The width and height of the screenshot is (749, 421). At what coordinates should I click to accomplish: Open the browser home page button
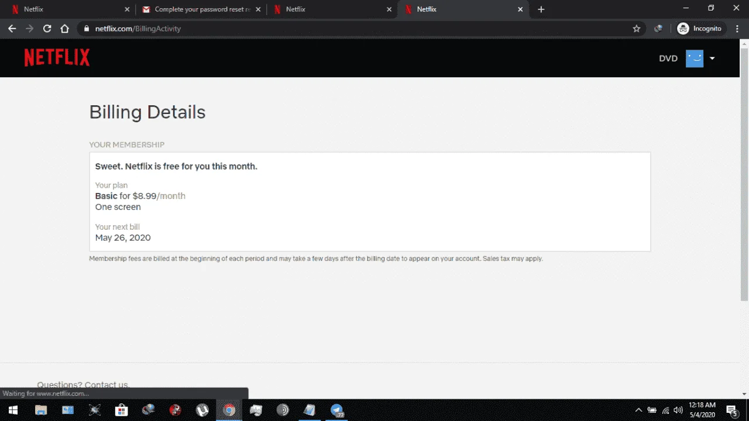pos(65,28)
